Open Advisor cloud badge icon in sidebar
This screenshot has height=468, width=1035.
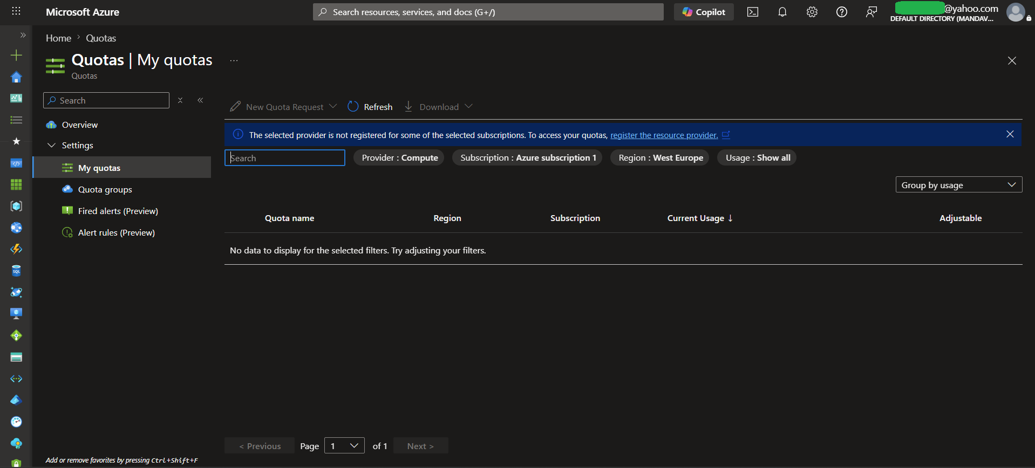point(16,443)
